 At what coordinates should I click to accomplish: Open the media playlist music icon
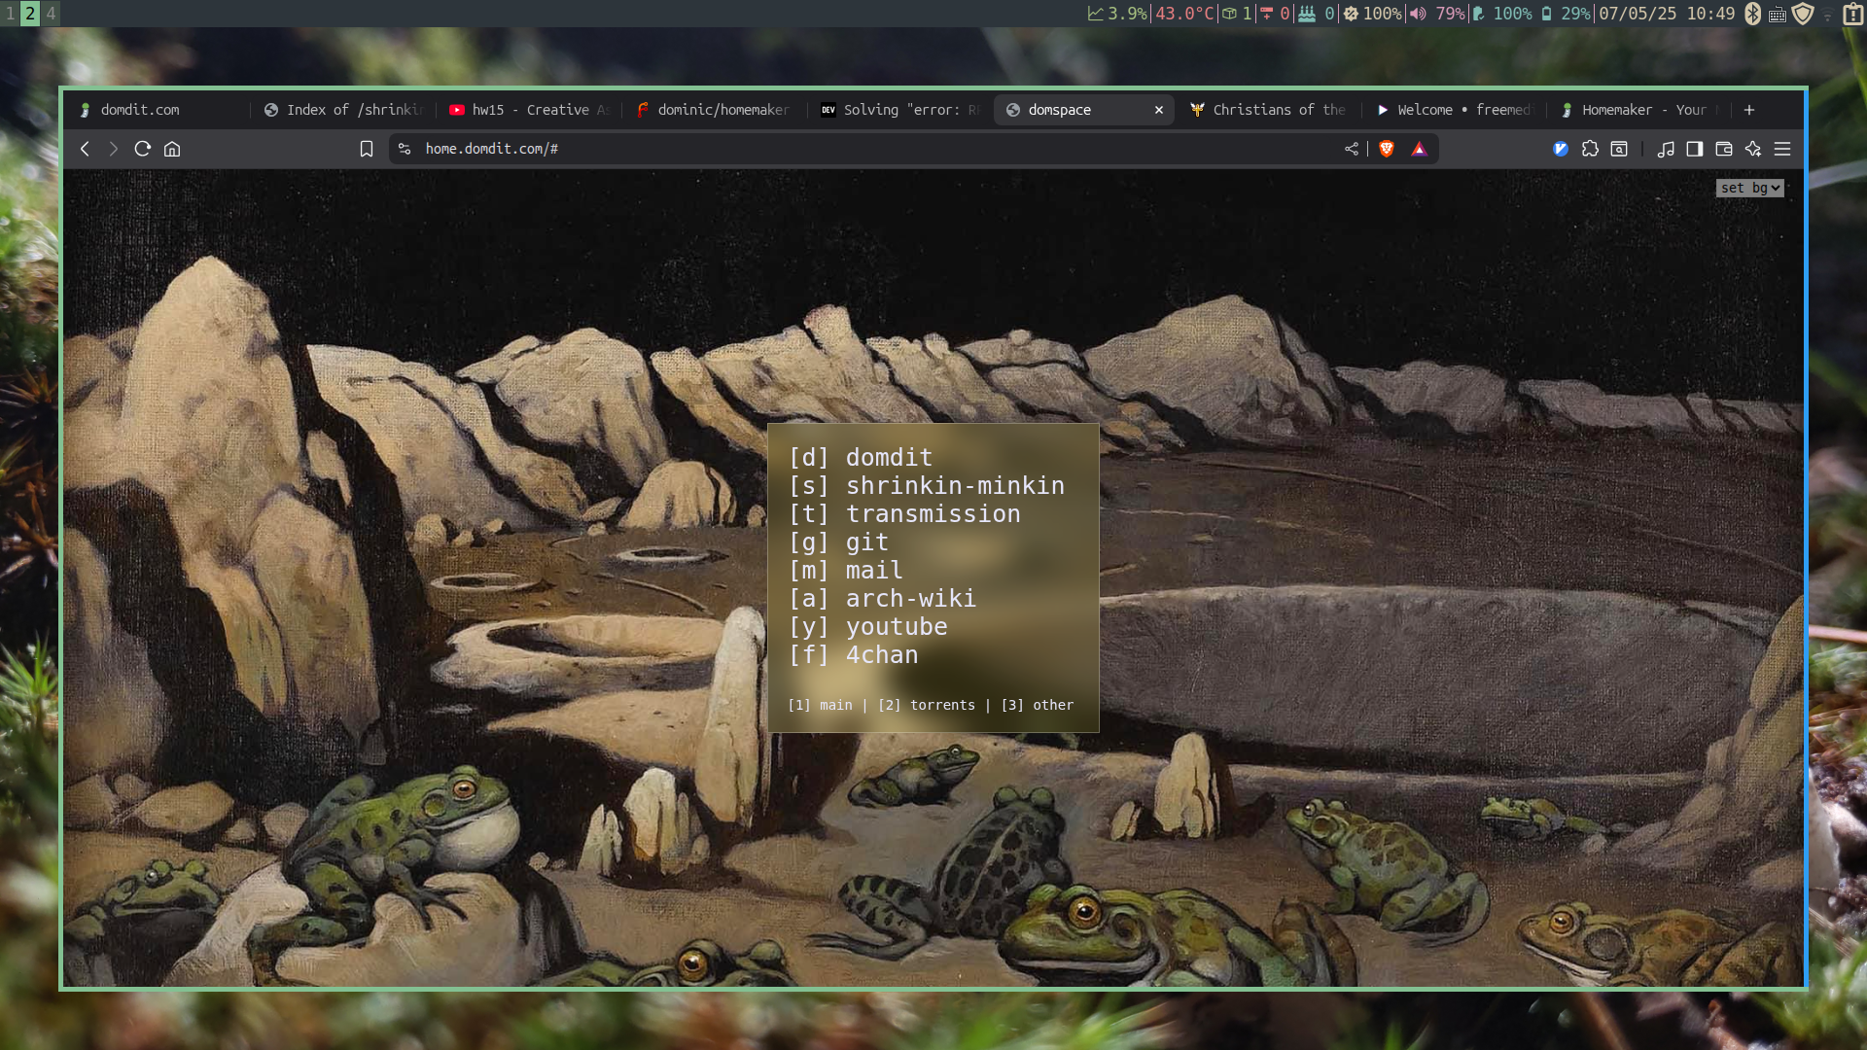(x=1666, y=149)
